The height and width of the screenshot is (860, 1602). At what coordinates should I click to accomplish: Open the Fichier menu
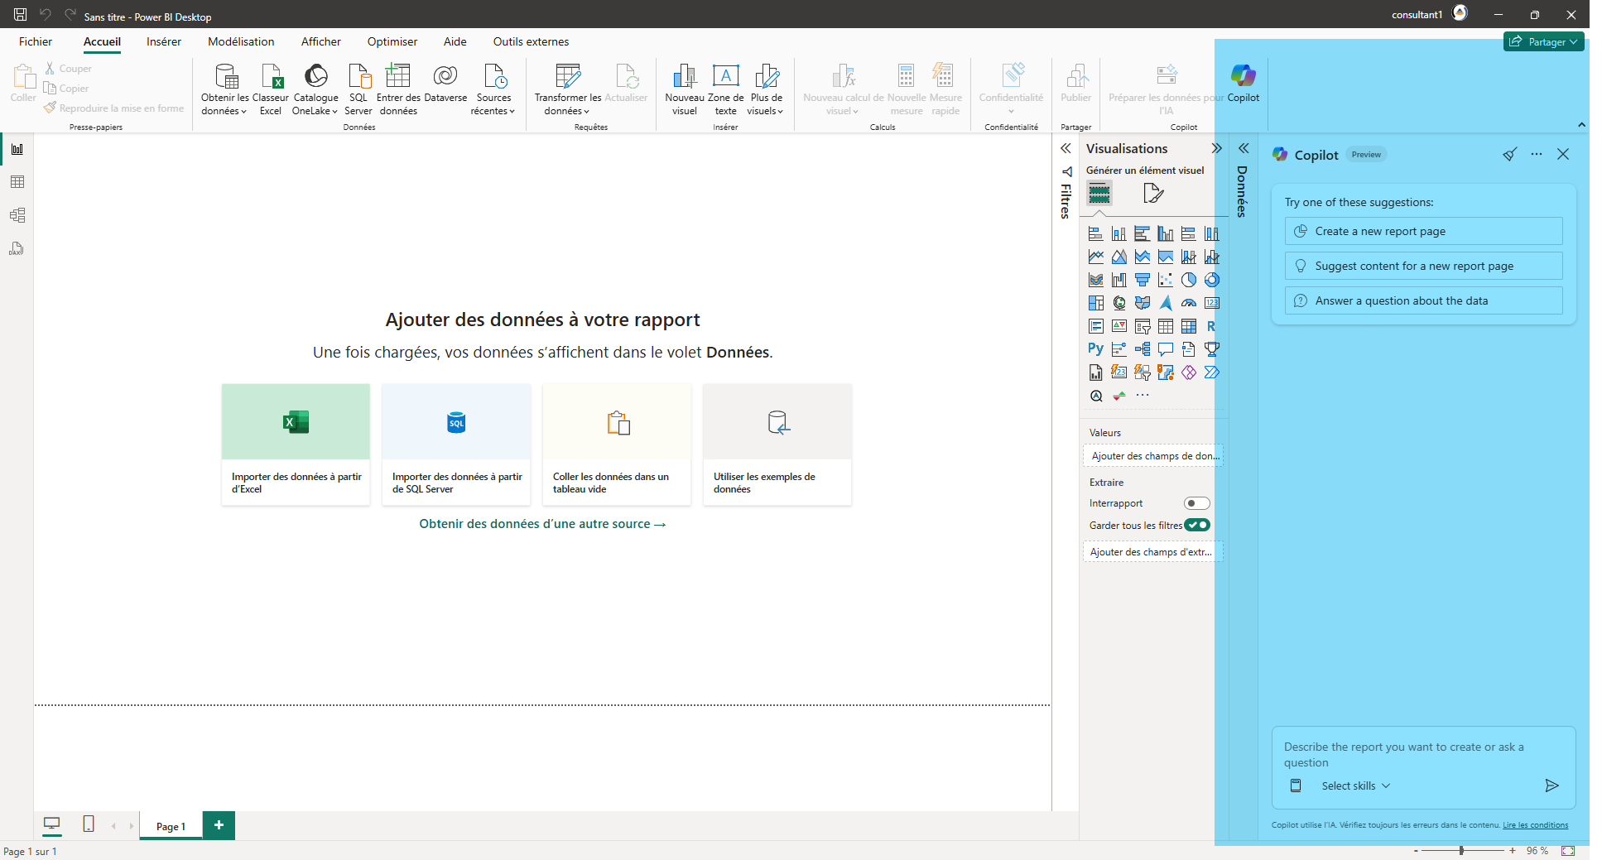click(x=35, y=41)
